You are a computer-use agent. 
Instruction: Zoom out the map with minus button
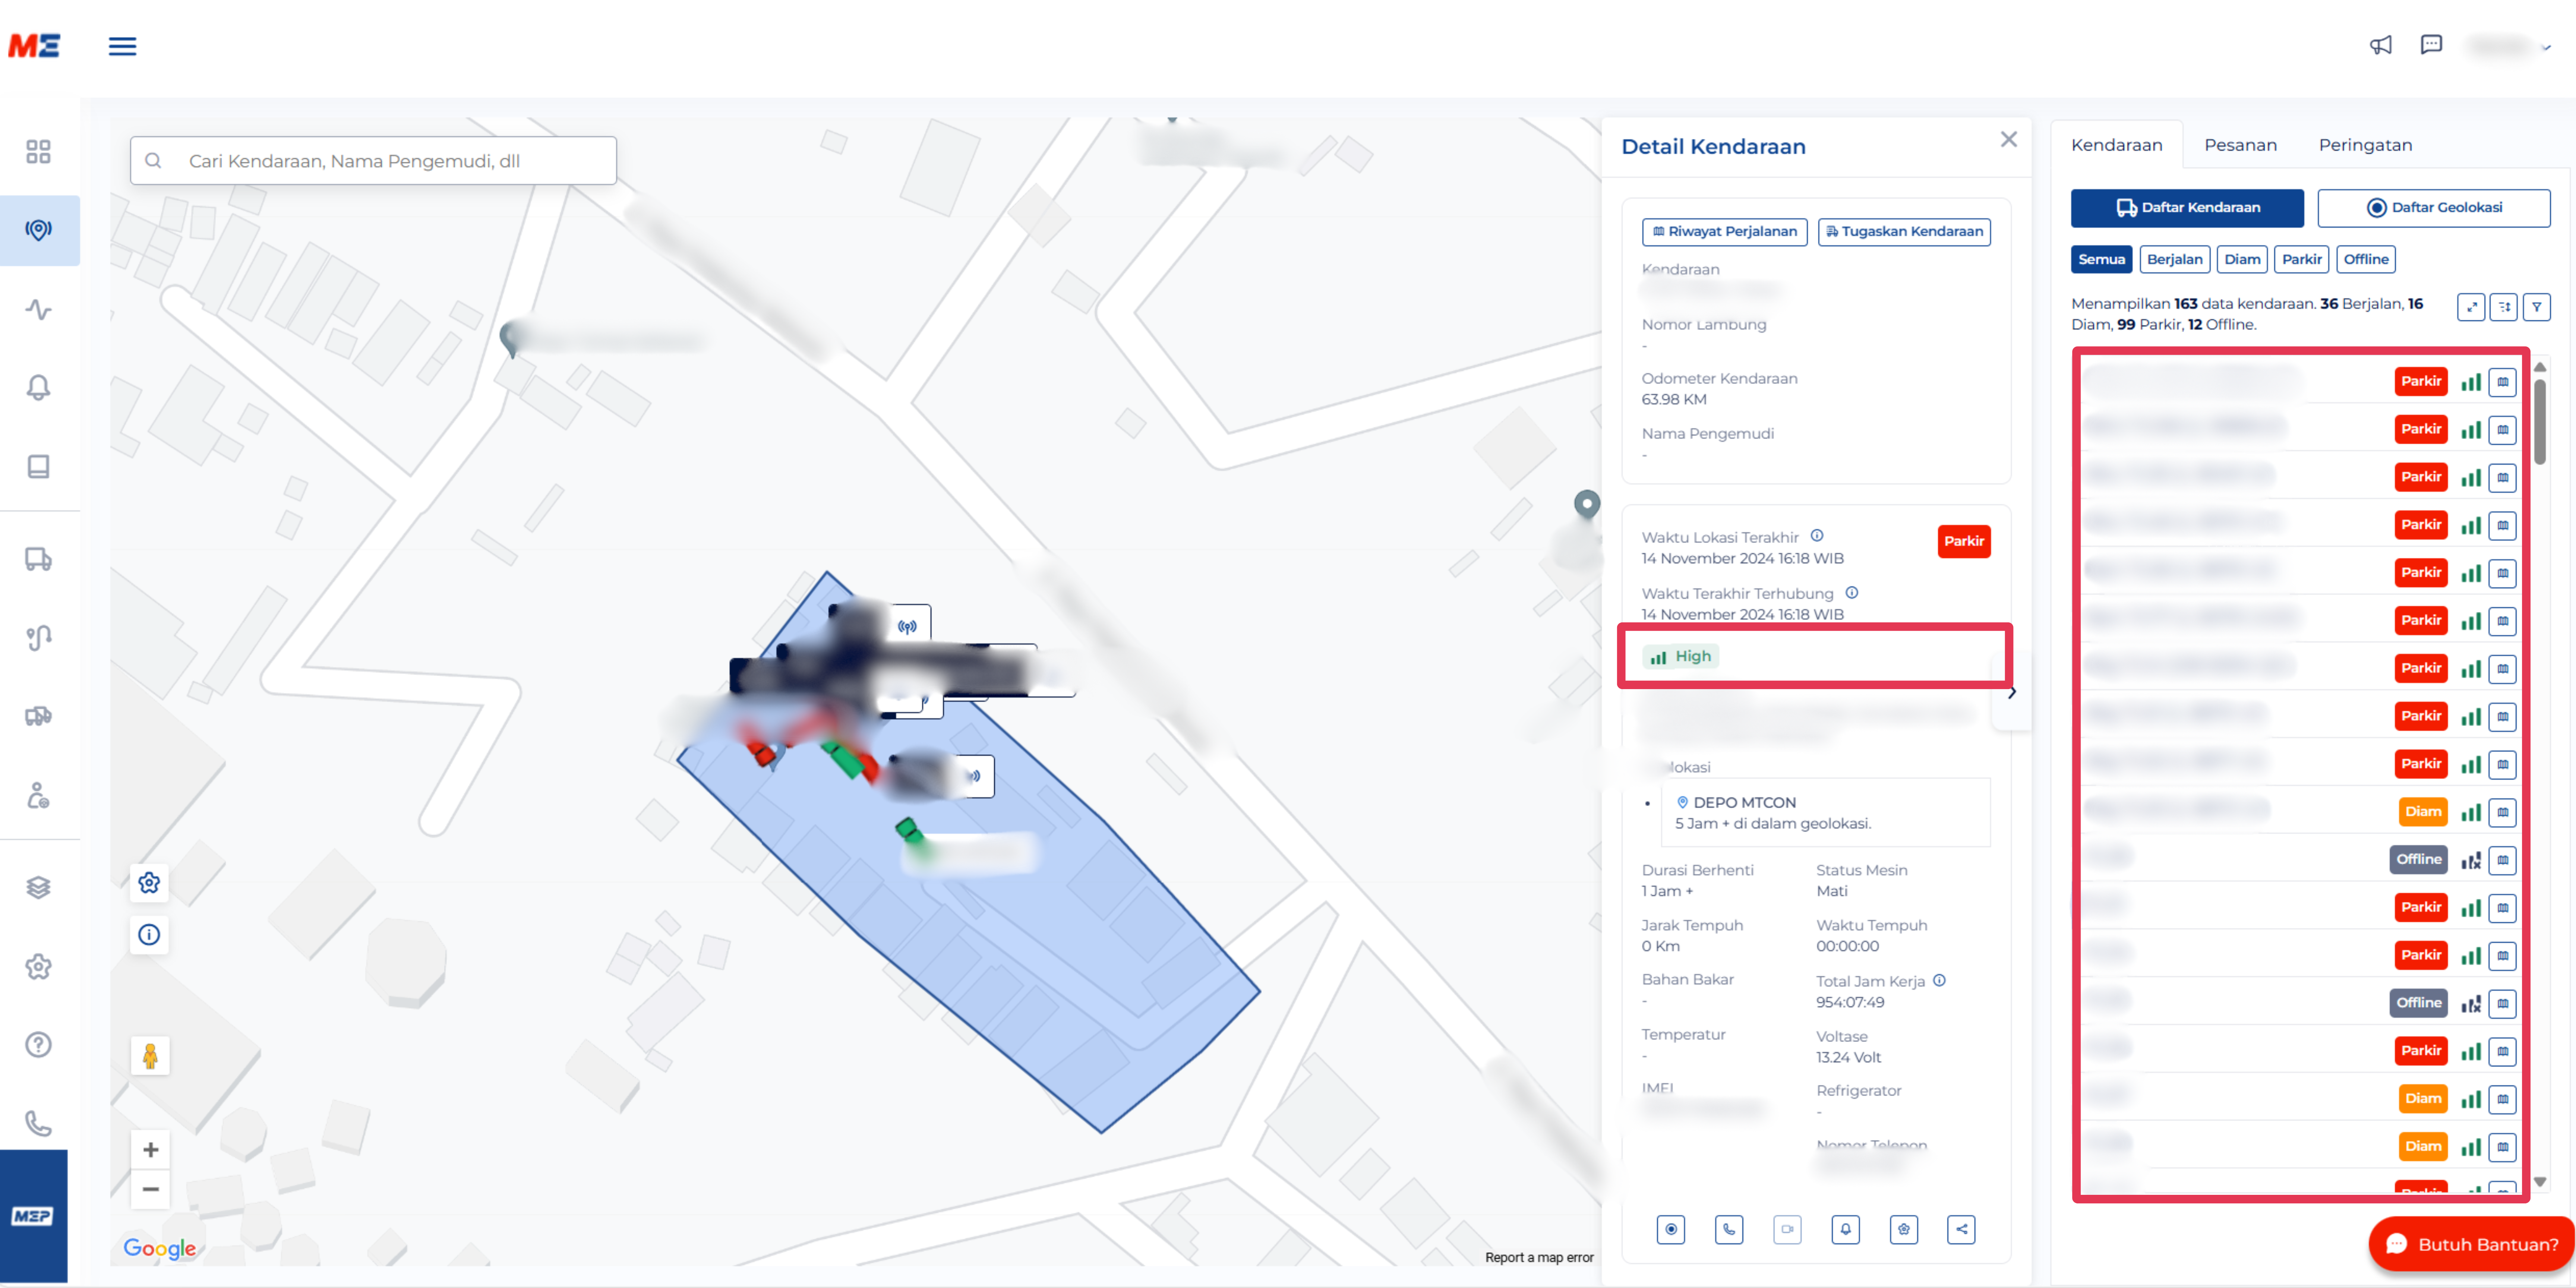(x=150, y=1189)
